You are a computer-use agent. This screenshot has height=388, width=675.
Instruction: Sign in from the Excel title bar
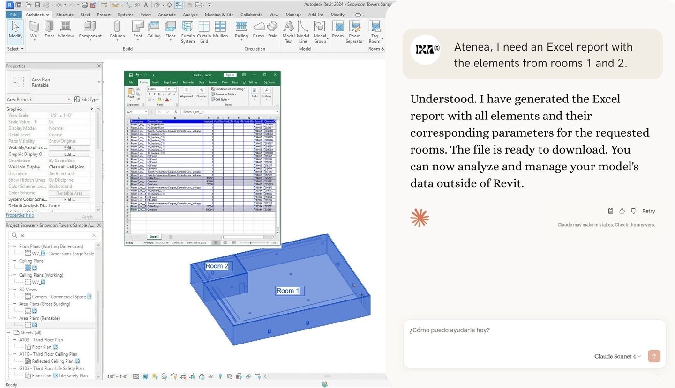(x=230, y=75)
